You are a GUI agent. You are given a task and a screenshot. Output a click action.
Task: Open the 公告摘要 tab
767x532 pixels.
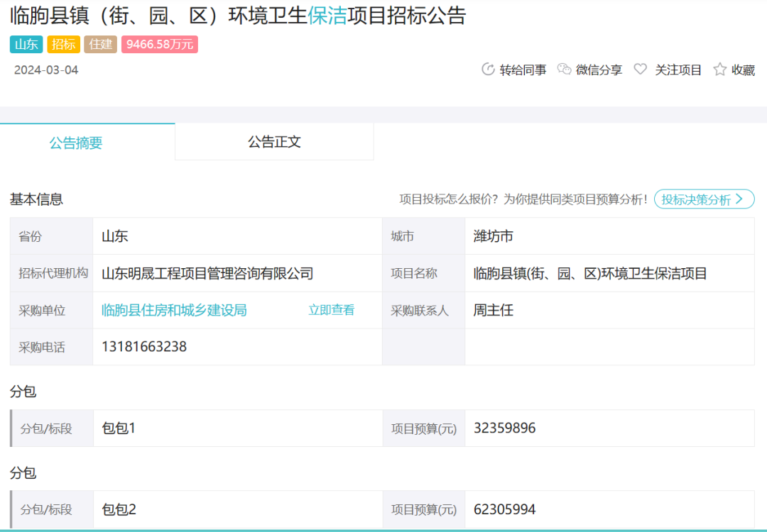click(x=87, y=142)
